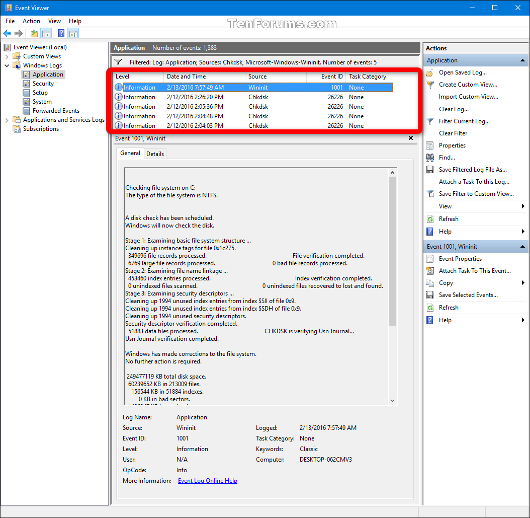The width and height of the screenshot is (530, 518).
Task: Collapse the Event 1001, Wininit actions section
Action: coord(522,246)
